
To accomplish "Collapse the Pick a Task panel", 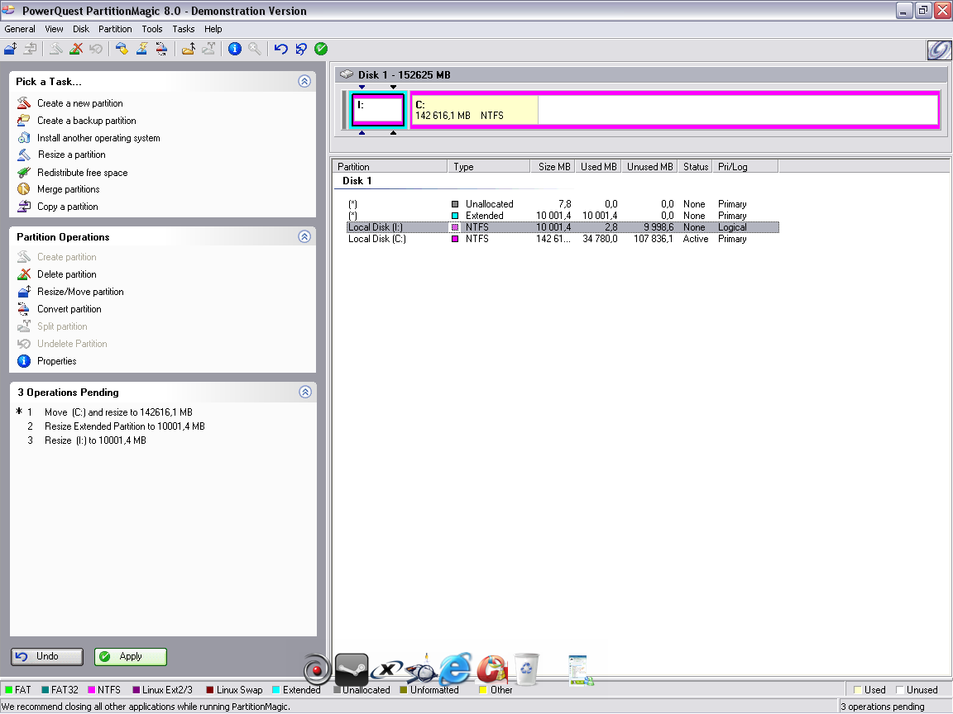I will [x=304, y=81].
